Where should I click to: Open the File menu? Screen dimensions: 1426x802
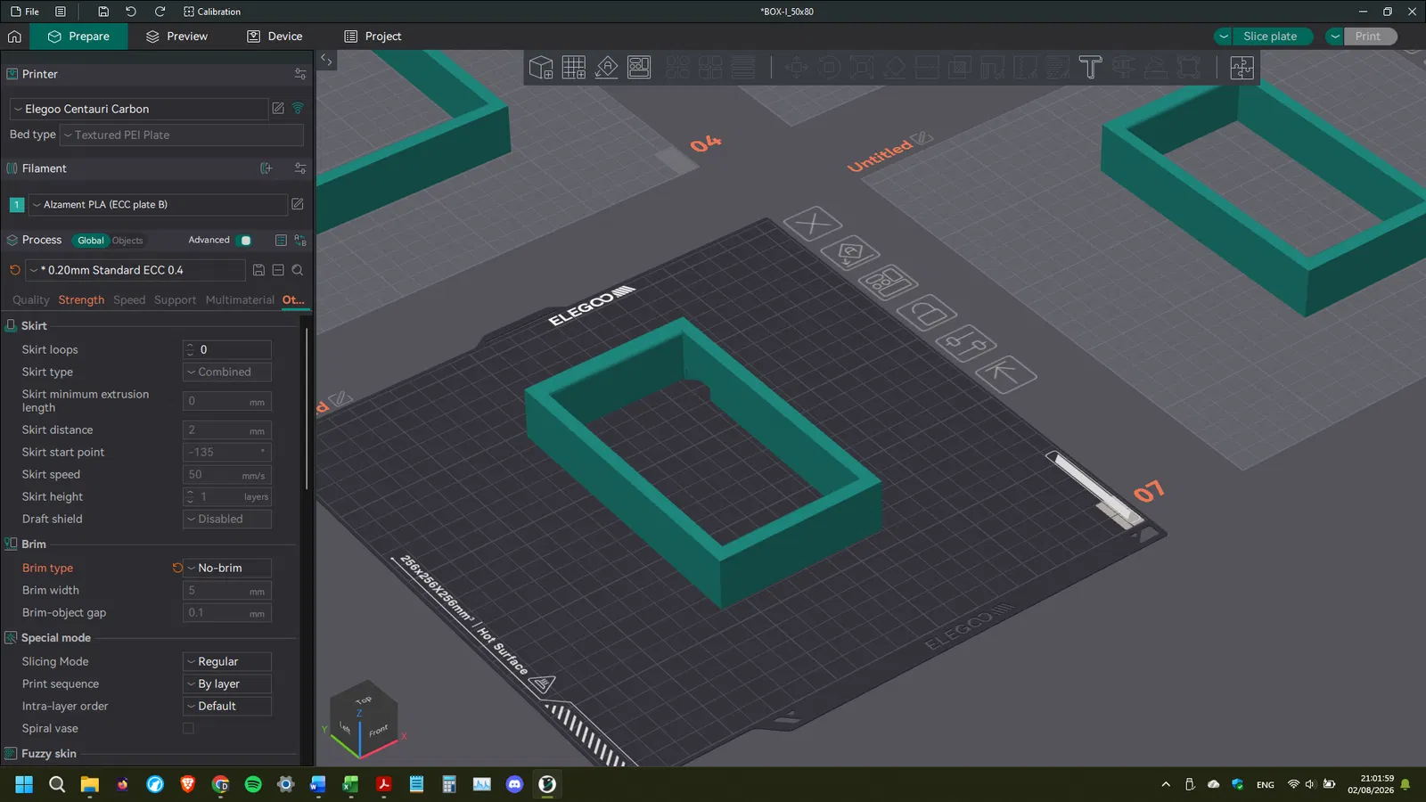(x=25, y=12)
